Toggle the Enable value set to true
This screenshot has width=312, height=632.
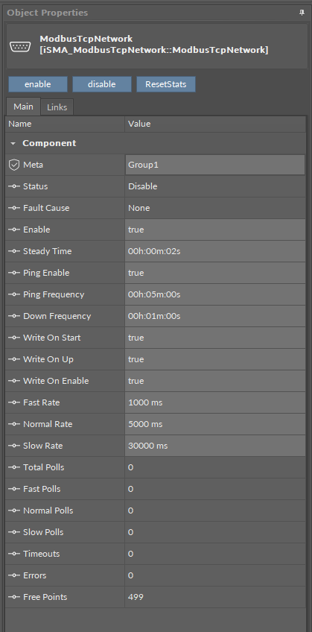click(215, 230)
